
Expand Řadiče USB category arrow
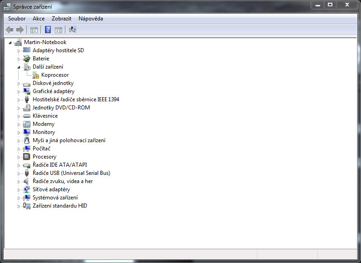point(19,174)
